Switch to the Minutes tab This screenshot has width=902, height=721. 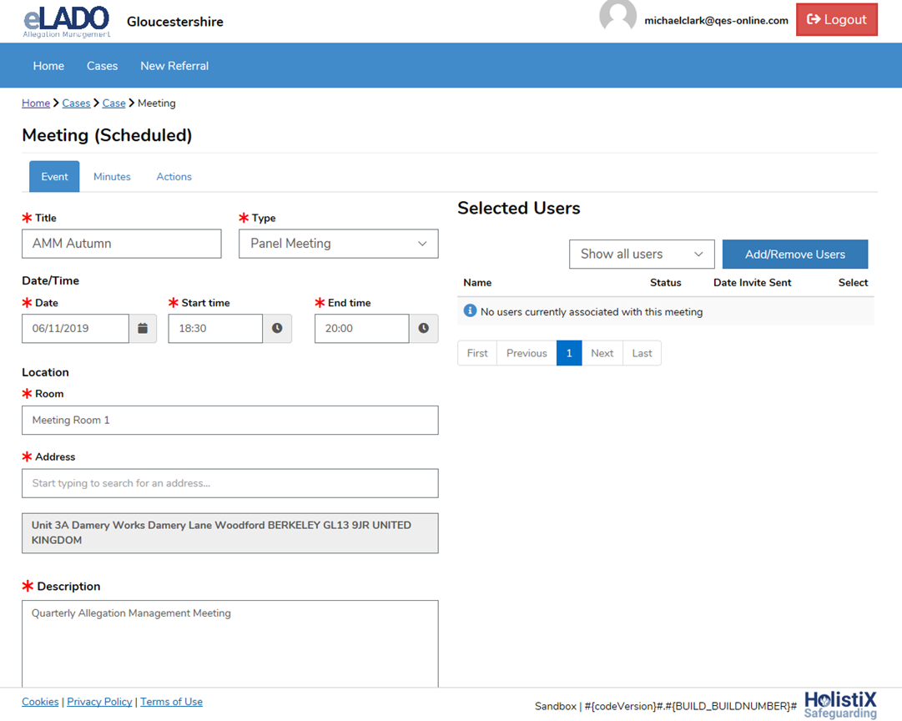[x=112, y=177]
